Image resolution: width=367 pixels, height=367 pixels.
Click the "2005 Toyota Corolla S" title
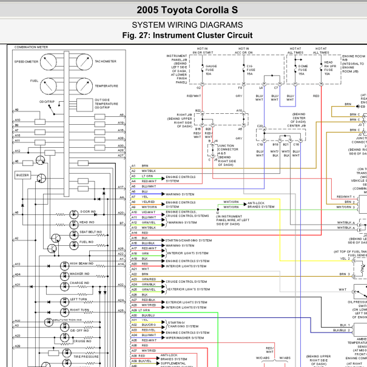tap(187, 10)
